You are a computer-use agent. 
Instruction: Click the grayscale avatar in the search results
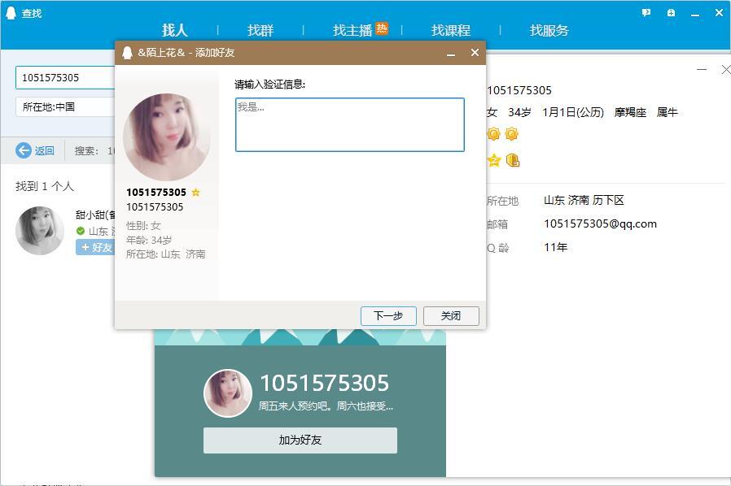(x=40, y=231)
